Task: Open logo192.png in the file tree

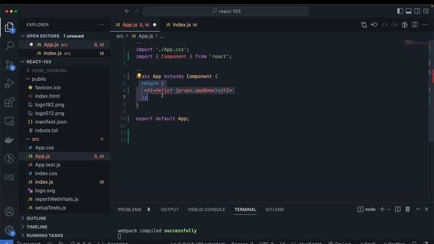Action: coord(65,104)
